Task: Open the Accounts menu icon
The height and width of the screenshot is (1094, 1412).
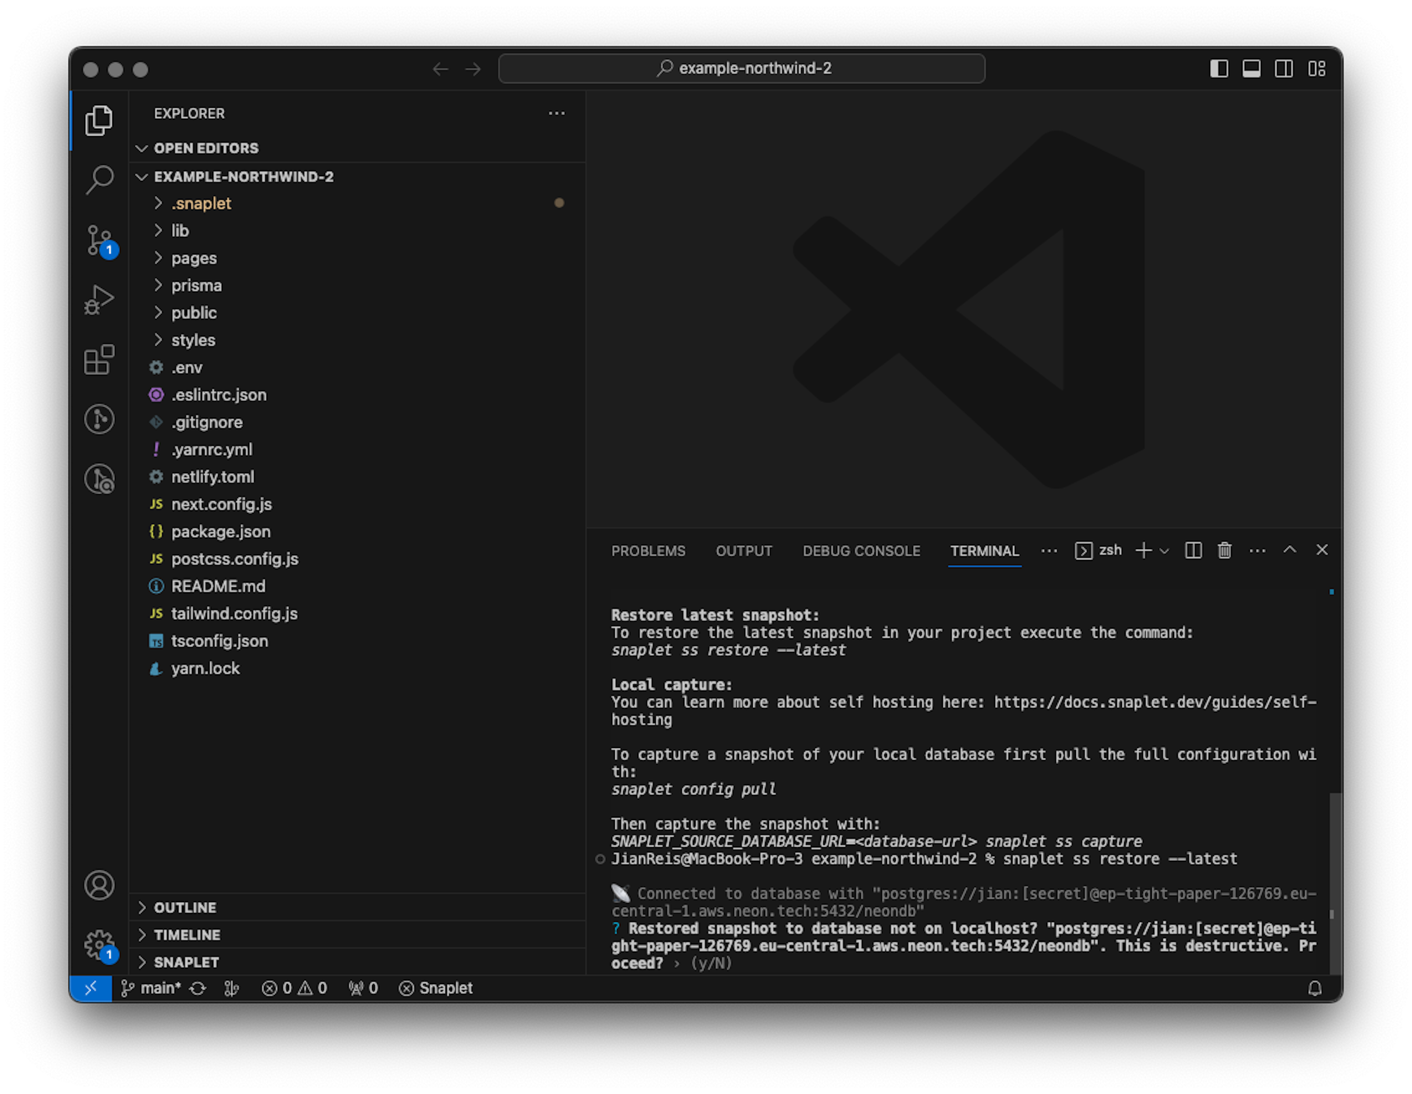Action: pos(99,885)
